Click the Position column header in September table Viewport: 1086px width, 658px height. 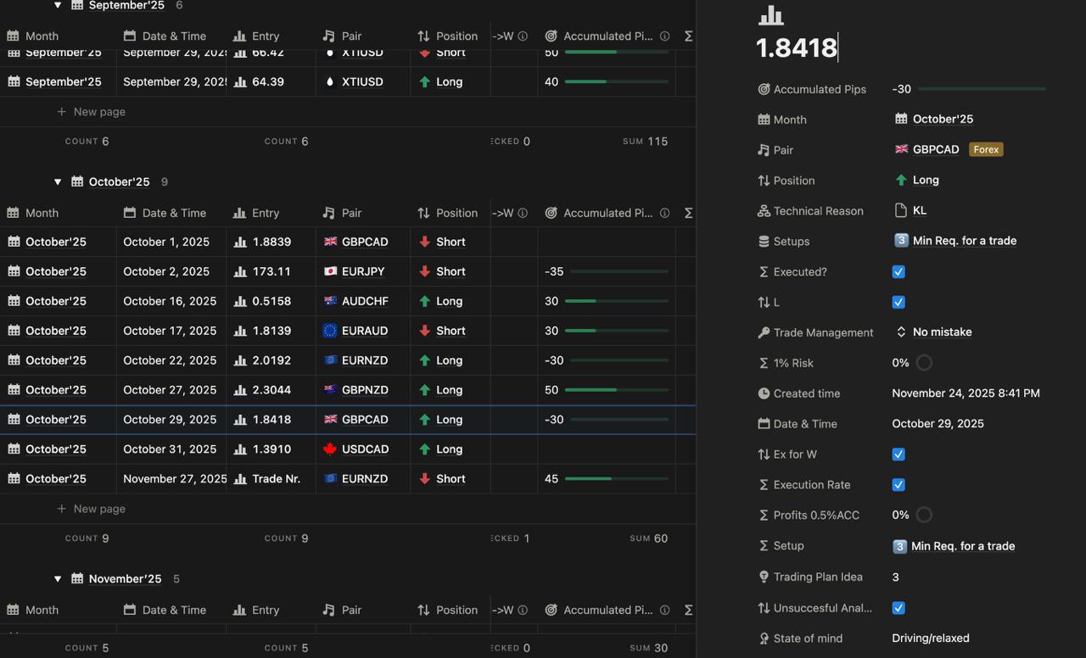[456, 36]
